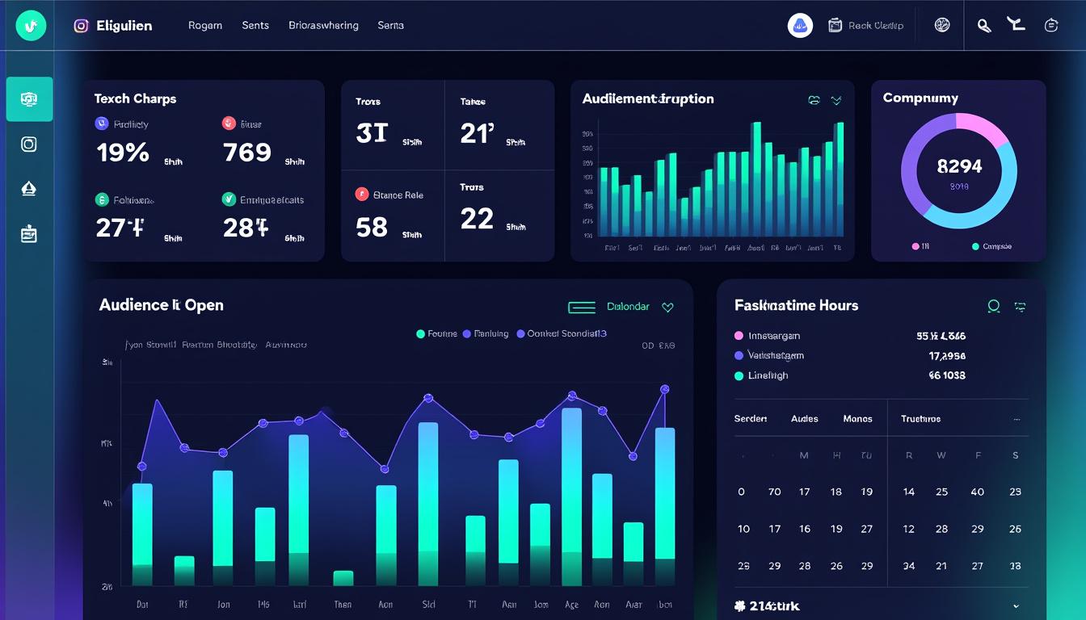Toggle the Fourne series in Audience It Open
The image size is (1086, 620).
coord(420,333)
